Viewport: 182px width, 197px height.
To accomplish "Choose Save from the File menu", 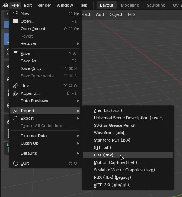I will [x=45, y=54].
